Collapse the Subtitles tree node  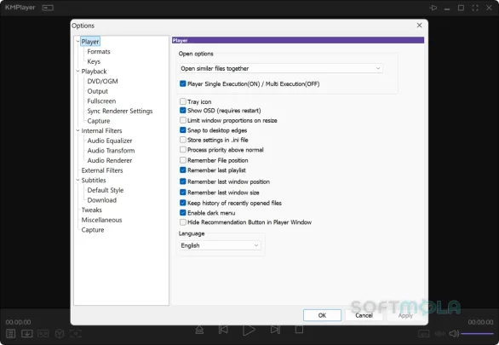[x=77, y=180]
